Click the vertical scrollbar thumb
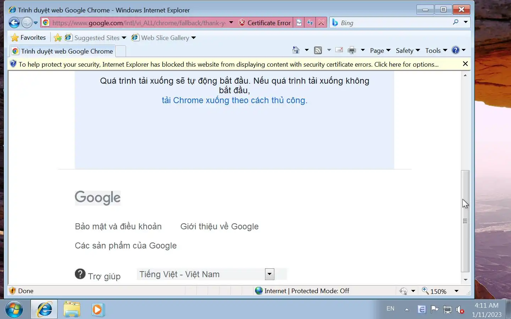The width and height of the screenshot is (511, 319). tap(465, 221)
